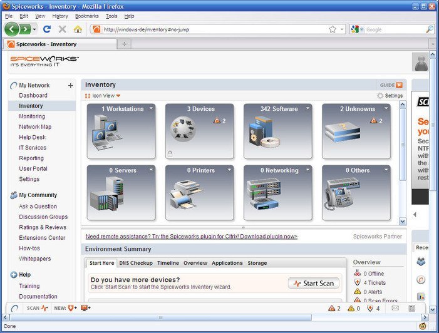Switch to the DNS Checkup tab
Screen dimensions: 439x333
[136, 263]
